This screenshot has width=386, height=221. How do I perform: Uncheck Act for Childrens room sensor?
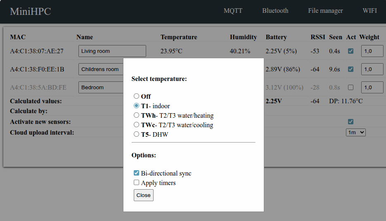350,69
